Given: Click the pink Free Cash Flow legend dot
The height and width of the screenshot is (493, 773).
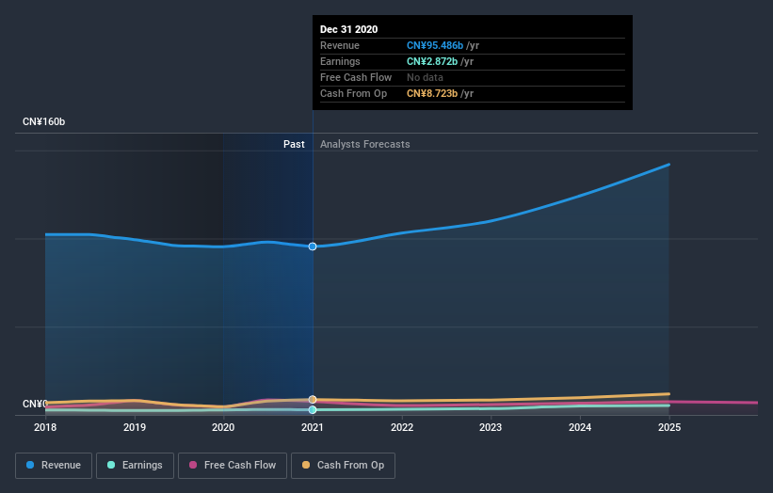Looking at the screenshot, I should (193, 465).
